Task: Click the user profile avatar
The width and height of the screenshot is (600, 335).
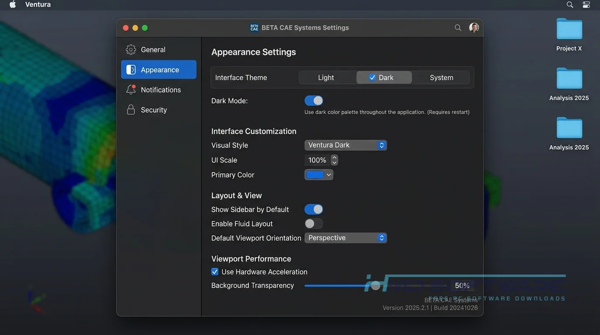Action: tap(474, 27)
